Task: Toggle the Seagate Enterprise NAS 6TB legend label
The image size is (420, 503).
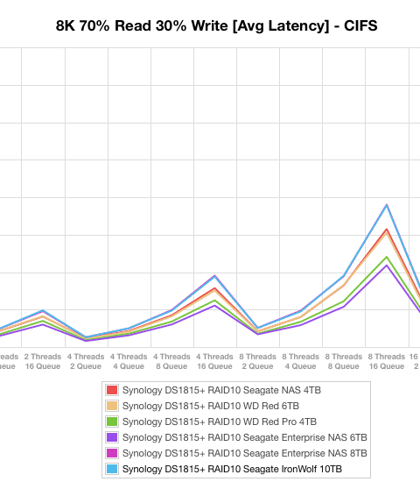Action: 245,437
